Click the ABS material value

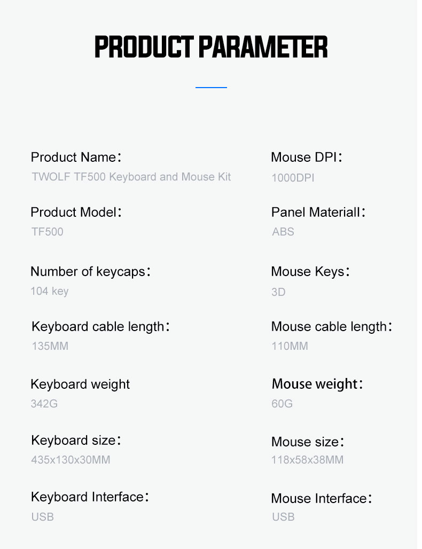pyautogui.click(x=283, y=232)
